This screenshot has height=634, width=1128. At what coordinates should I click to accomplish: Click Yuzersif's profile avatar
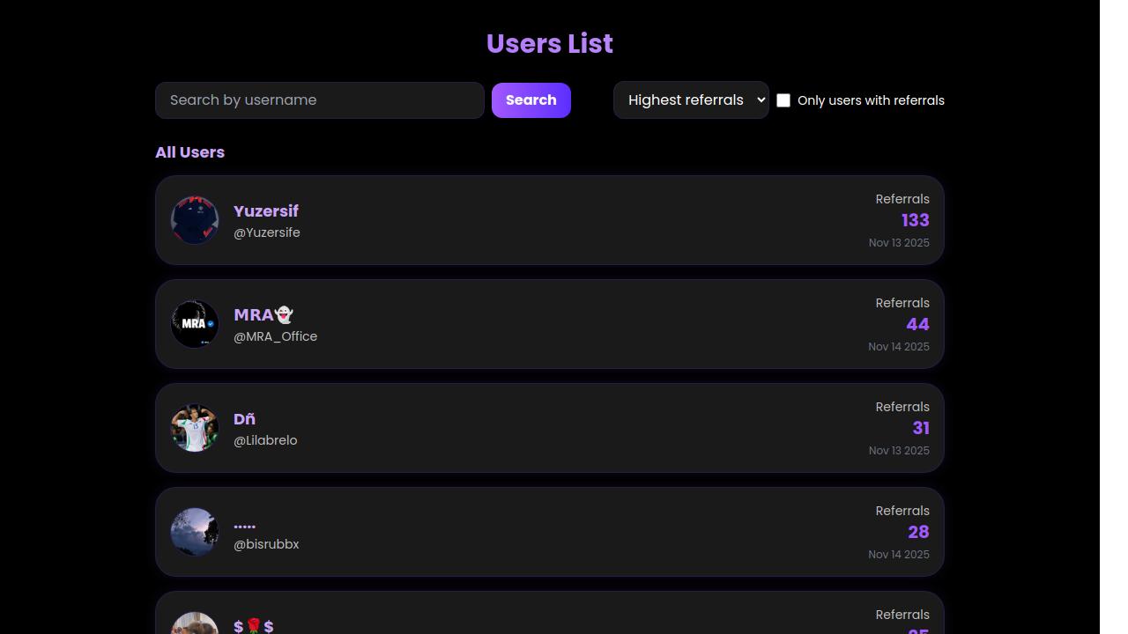tap(195, 220)
